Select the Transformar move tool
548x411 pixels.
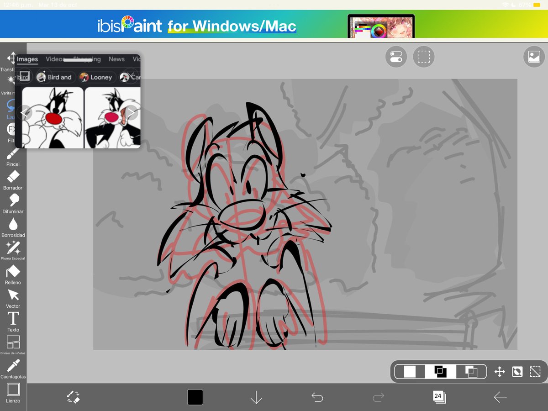pos(9,62)
